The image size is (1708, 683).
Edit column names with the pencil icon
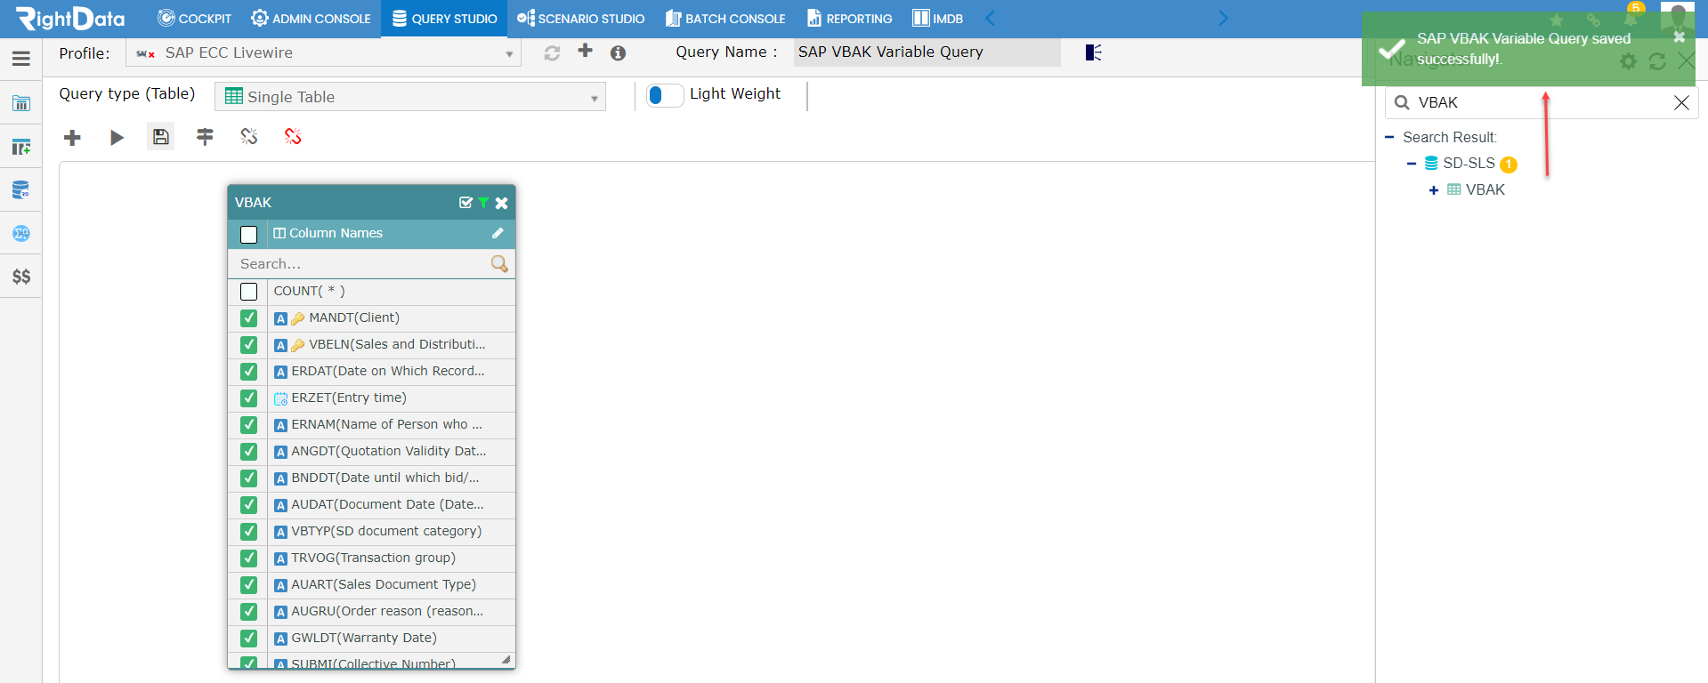(498, 233)
